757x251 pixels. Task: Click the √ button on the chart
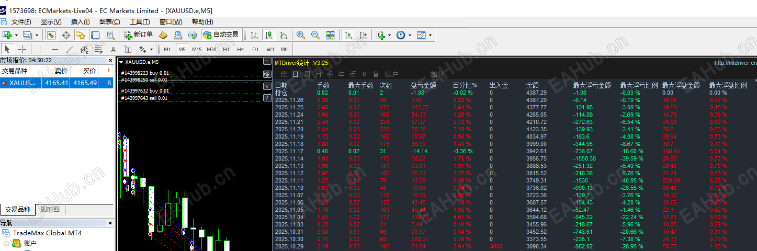(x=267, y=86)
